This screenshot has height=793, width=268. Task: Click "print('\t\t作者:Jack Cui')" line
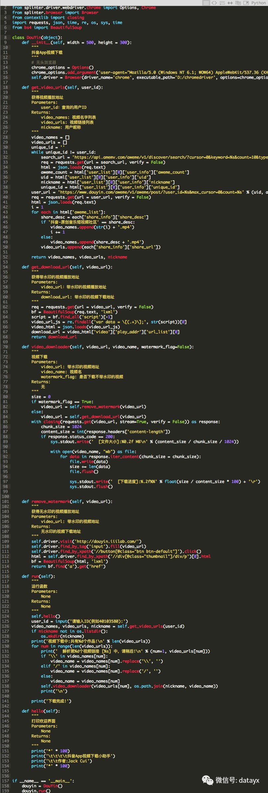[x=62, y=761]
